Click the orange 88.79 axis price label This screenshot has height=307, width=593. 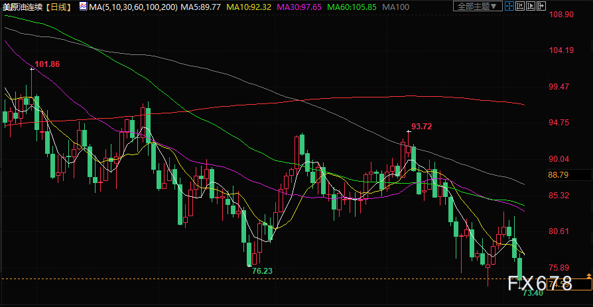[558, 175]
